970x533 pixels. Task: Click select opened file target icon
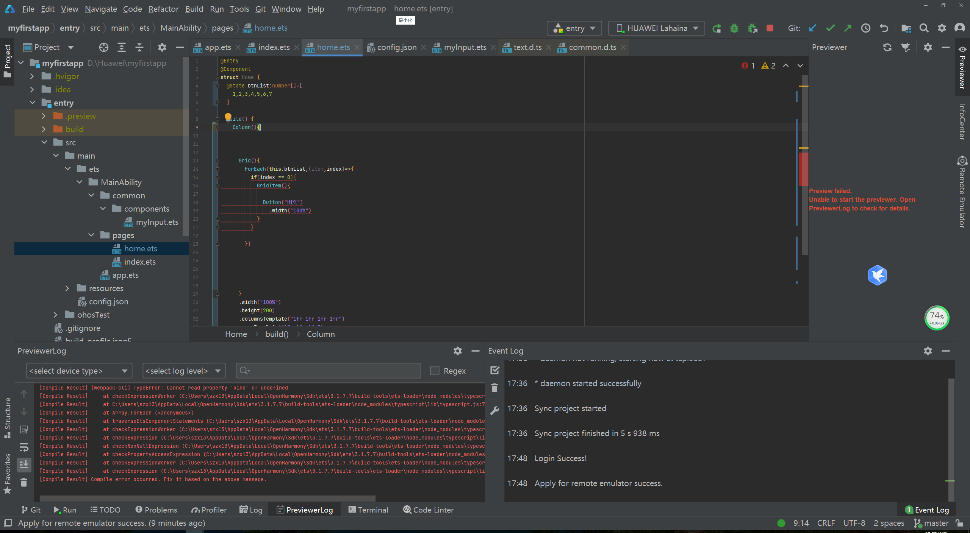(x=104, y=47)
